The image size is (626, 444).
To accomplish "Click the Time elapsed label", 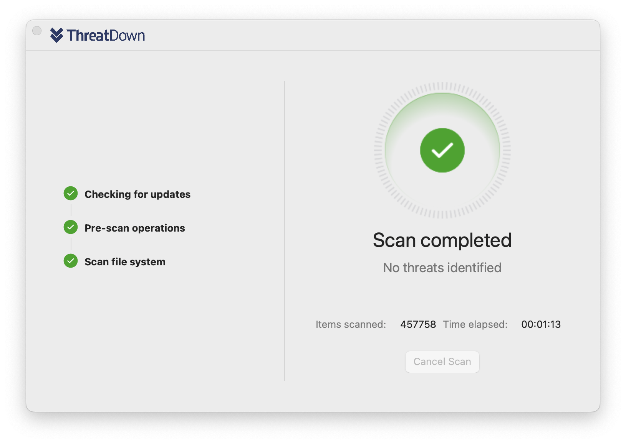I will click(475, 324).
